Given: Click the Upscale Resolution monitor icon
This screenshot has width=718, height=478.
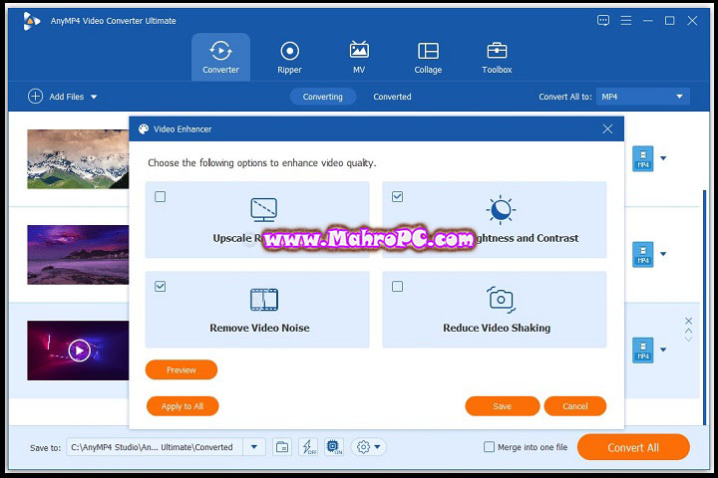Looking at the screenshot, I should pos(263,209).
